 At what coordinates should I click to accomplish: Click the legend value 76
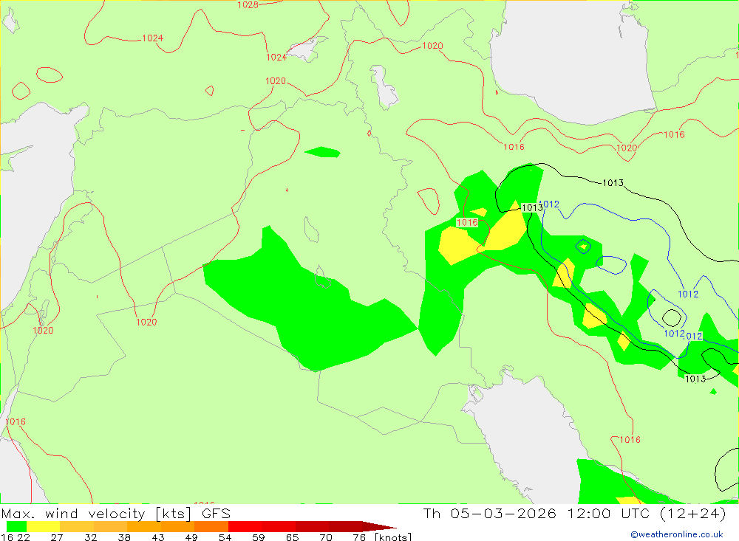pyautogui.click(x=359, y=537)
